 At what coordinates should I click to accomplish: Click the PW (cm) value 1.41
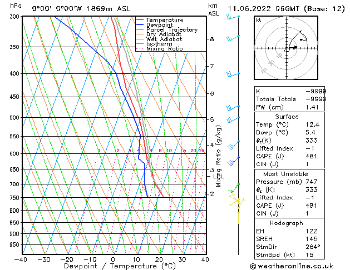[x=312, y=107]
